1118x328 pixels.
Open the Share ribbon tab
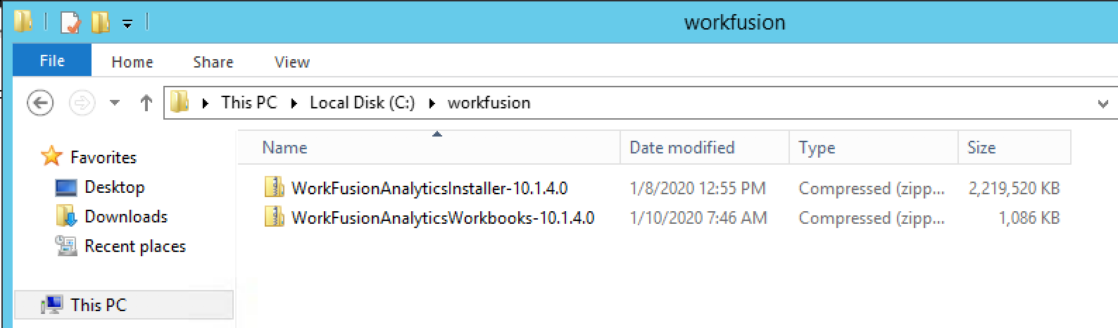point(213,62)
